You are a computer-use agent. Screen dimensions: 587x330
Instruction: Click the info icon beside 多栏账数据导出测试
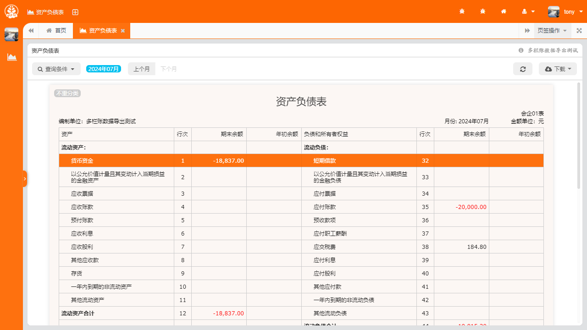521,51
